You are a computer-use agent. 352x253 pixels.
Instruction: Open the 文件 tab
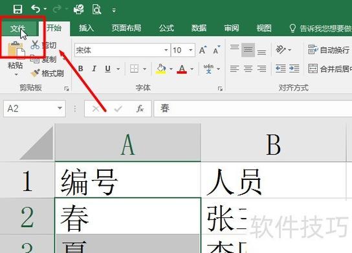tap(18, 28)
